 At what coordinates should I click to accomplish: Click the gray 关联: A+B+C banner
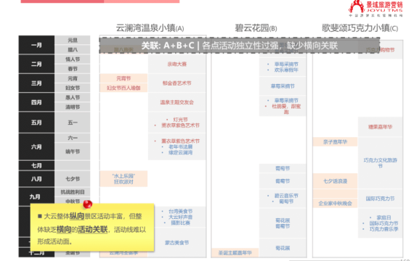[240, 46]
